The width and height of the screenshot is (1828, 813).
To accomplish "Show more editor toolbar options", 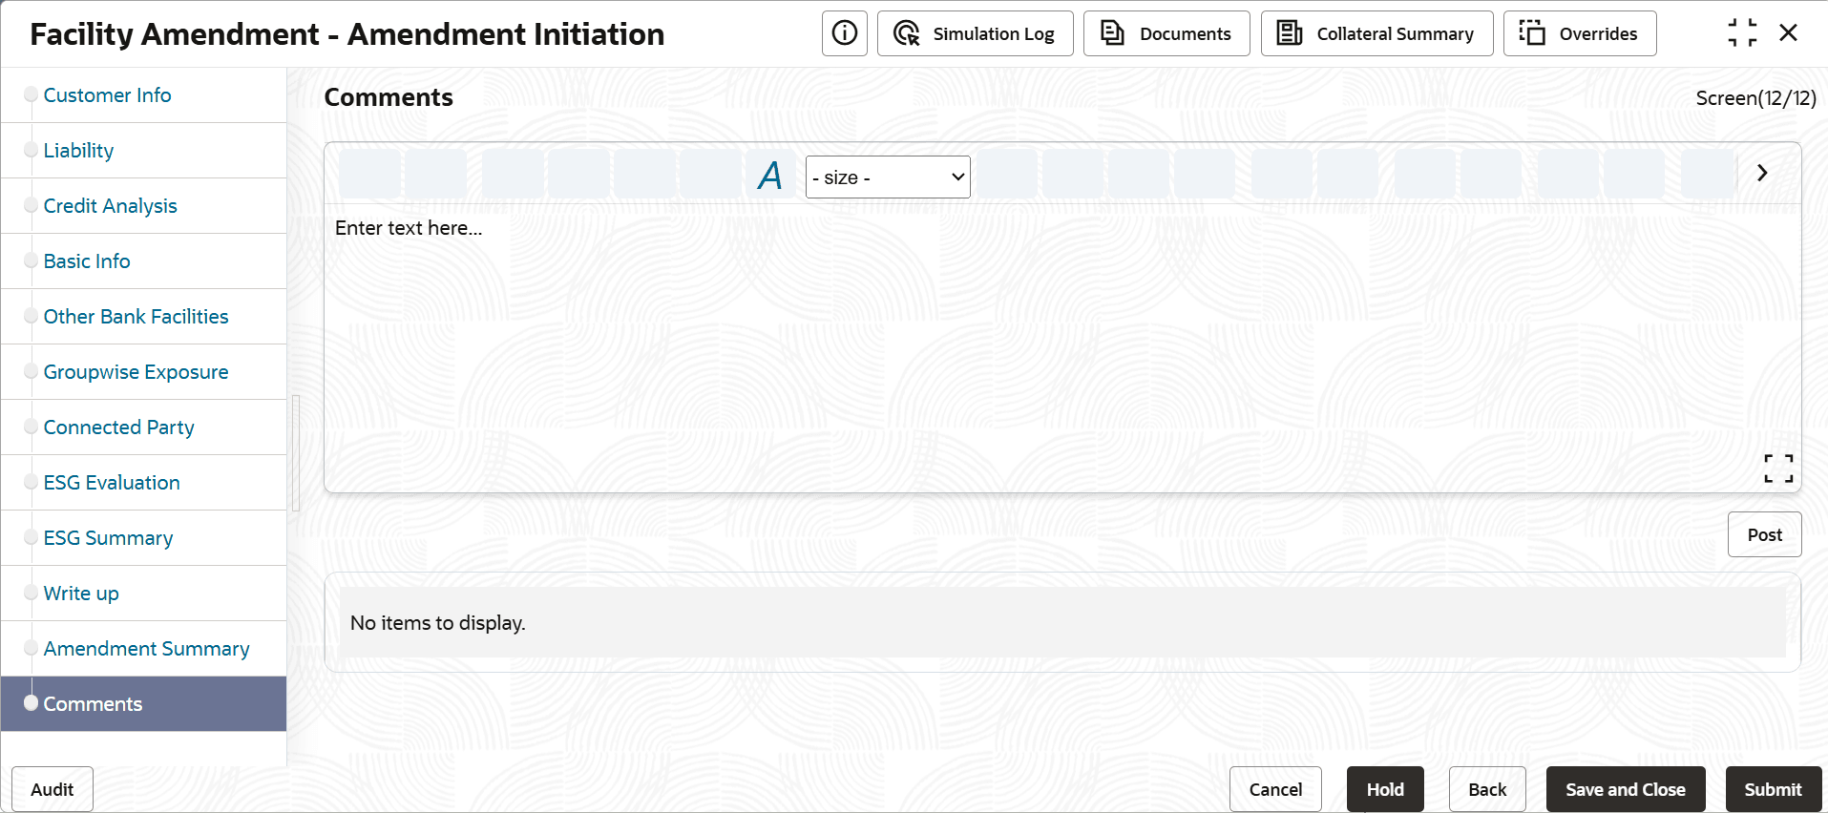I will (1762, 173).
